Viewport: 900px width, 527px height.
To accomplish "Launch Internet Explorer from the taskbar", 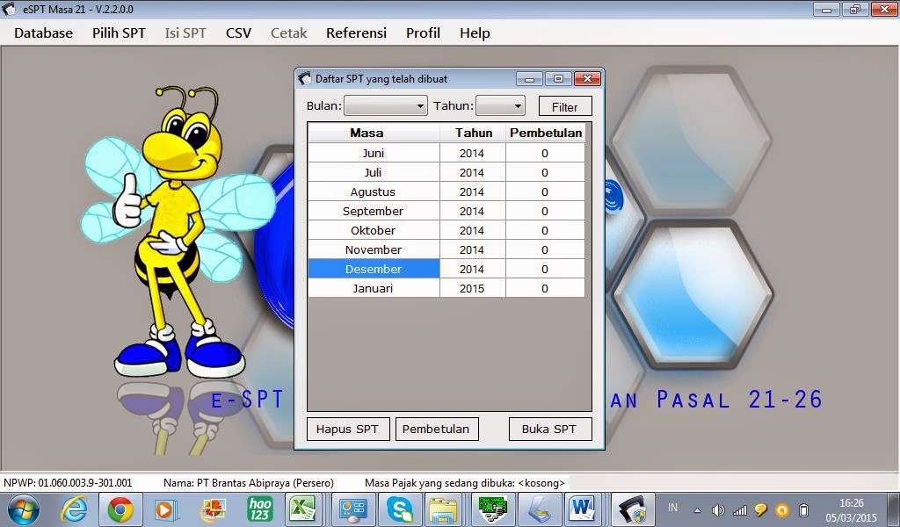I will (73, 509).
